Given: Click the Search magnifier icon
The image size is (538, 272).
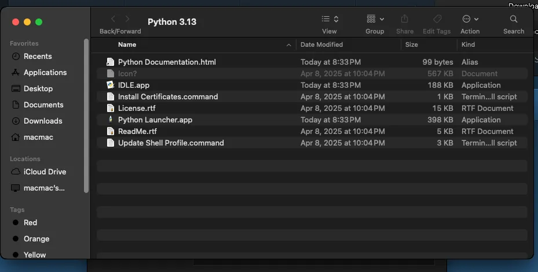Looking at the screenshot, I should [x=514, y=19].
